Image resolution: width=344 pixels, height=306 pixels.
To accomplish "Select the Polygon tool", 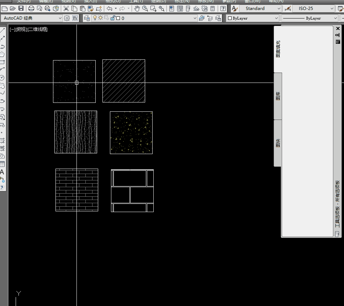I will 2,54.
